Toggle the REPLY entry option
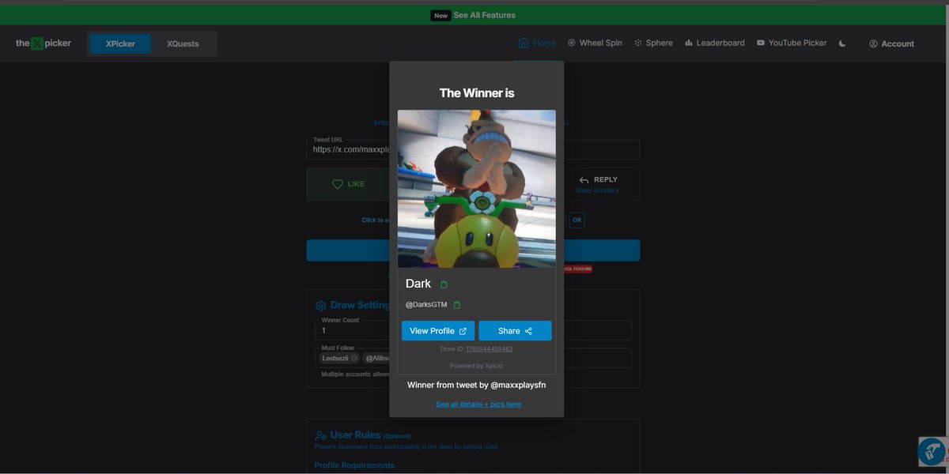The height and width of the screenshot is (474, 949). click(x=597, y=184)
